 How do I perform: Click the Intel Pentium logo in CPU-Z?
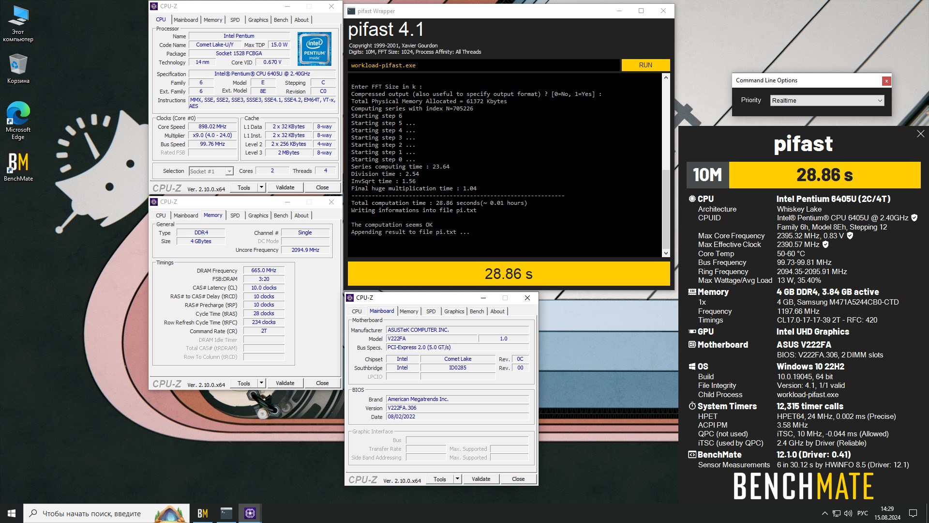(315, 49)
